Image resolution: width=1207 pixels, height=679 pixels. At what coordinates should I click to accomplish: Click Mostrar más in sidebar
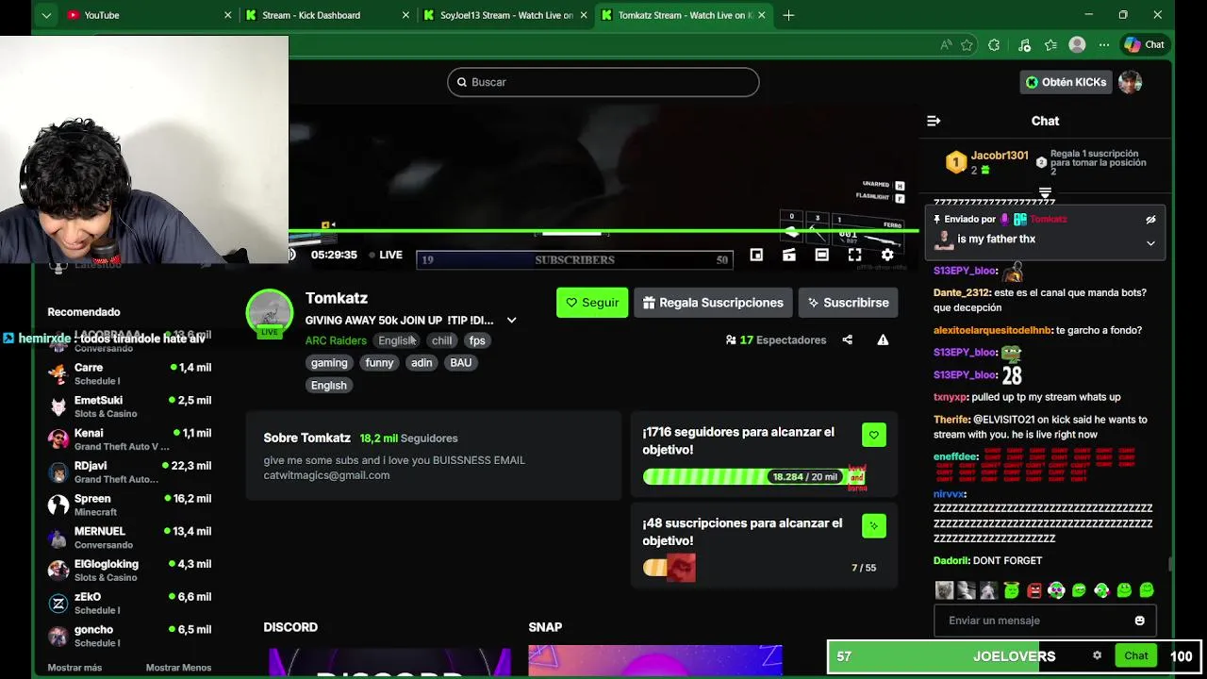click(x=74, y=668)
